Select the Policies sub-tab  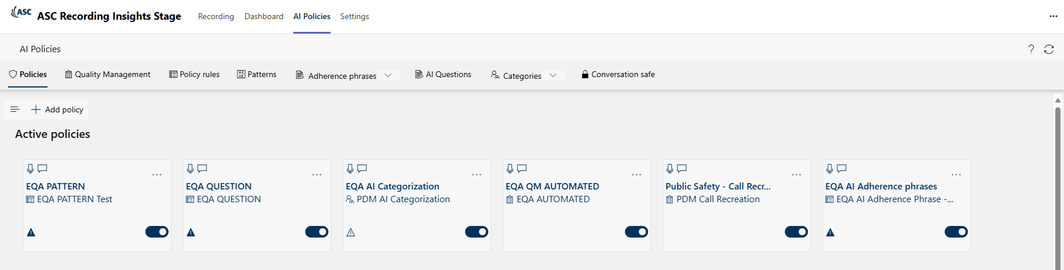28,74
